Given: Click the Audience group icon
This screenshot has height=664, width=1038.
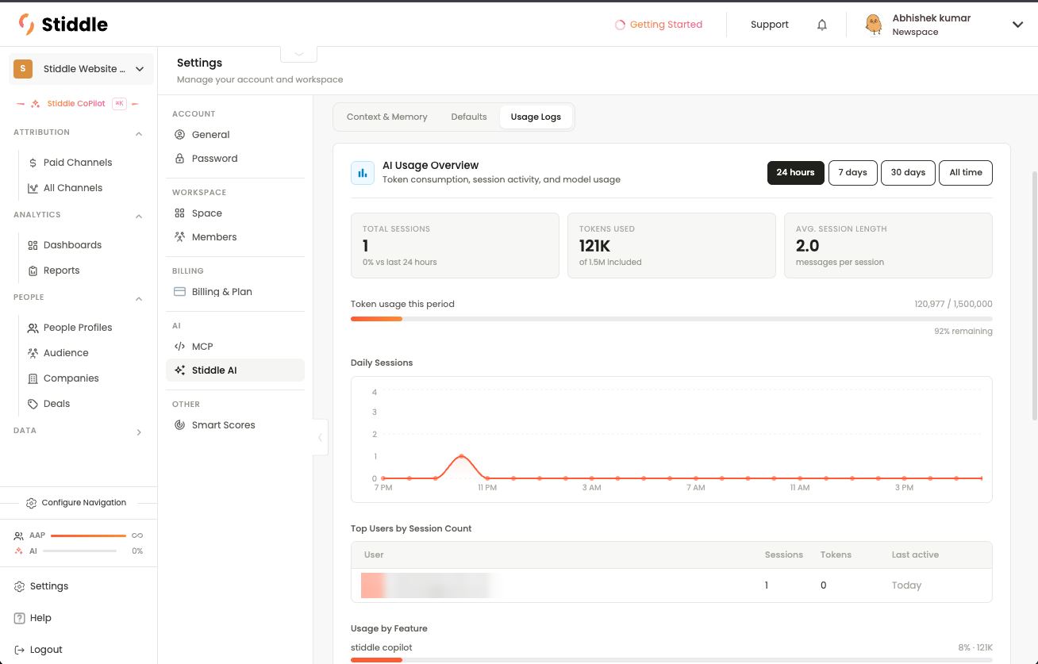Looking at the screenshot, I should (33, 353).
